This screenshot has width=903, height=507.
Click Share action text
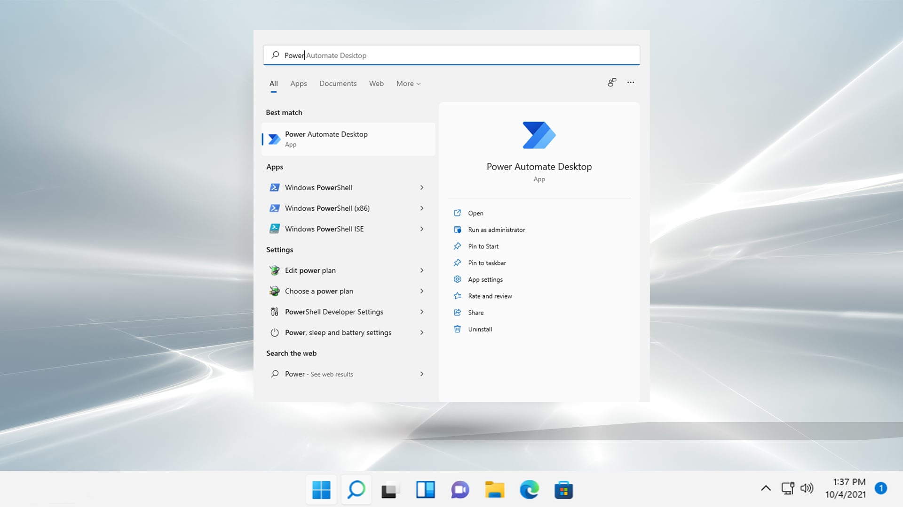tap(475, 313)
